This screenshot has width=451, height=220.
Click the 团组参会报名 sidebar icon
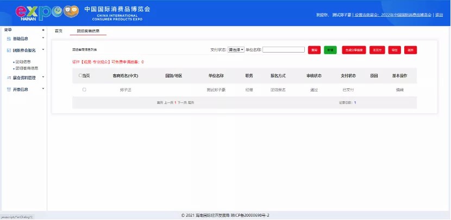click(8, 50)
